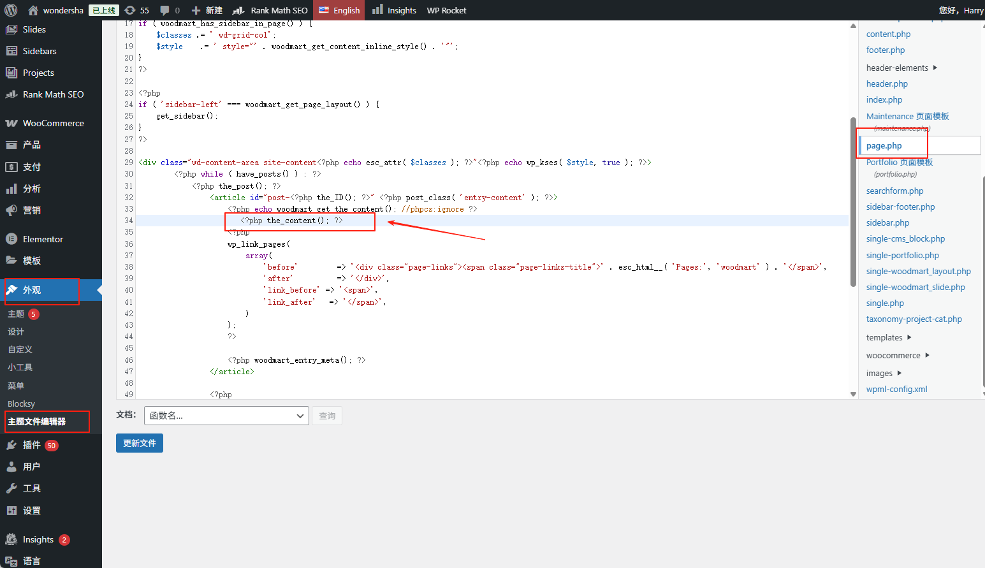
Task: Click the 更新文件 update file button
Action: 139,443
